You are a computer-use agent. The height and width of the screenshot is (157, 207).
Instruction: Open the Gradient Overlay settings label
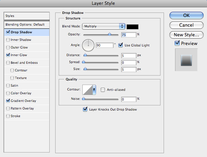tap(23, 101)
